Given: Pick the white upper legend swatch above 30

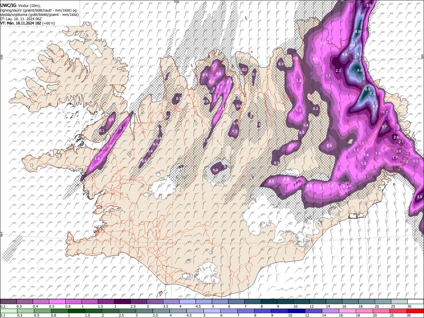Looking at the screenshot, I should (x=415, y=301).
